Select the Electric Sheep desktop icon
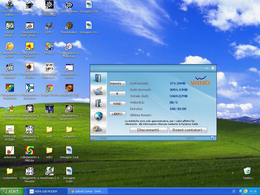Viewport: 260px width, 195px height. pyautogui.click(x=69, y=6)
